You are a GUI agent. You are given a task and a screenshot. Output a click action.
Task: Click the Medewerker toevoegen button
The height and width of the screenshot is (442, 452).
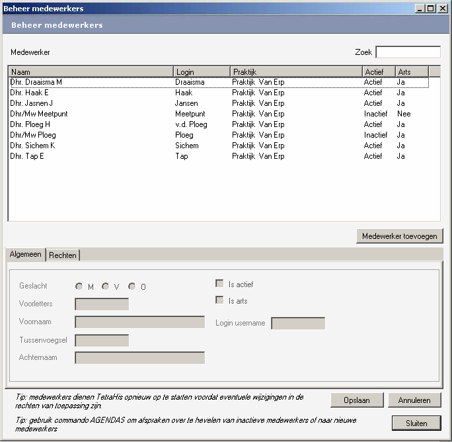398,236
